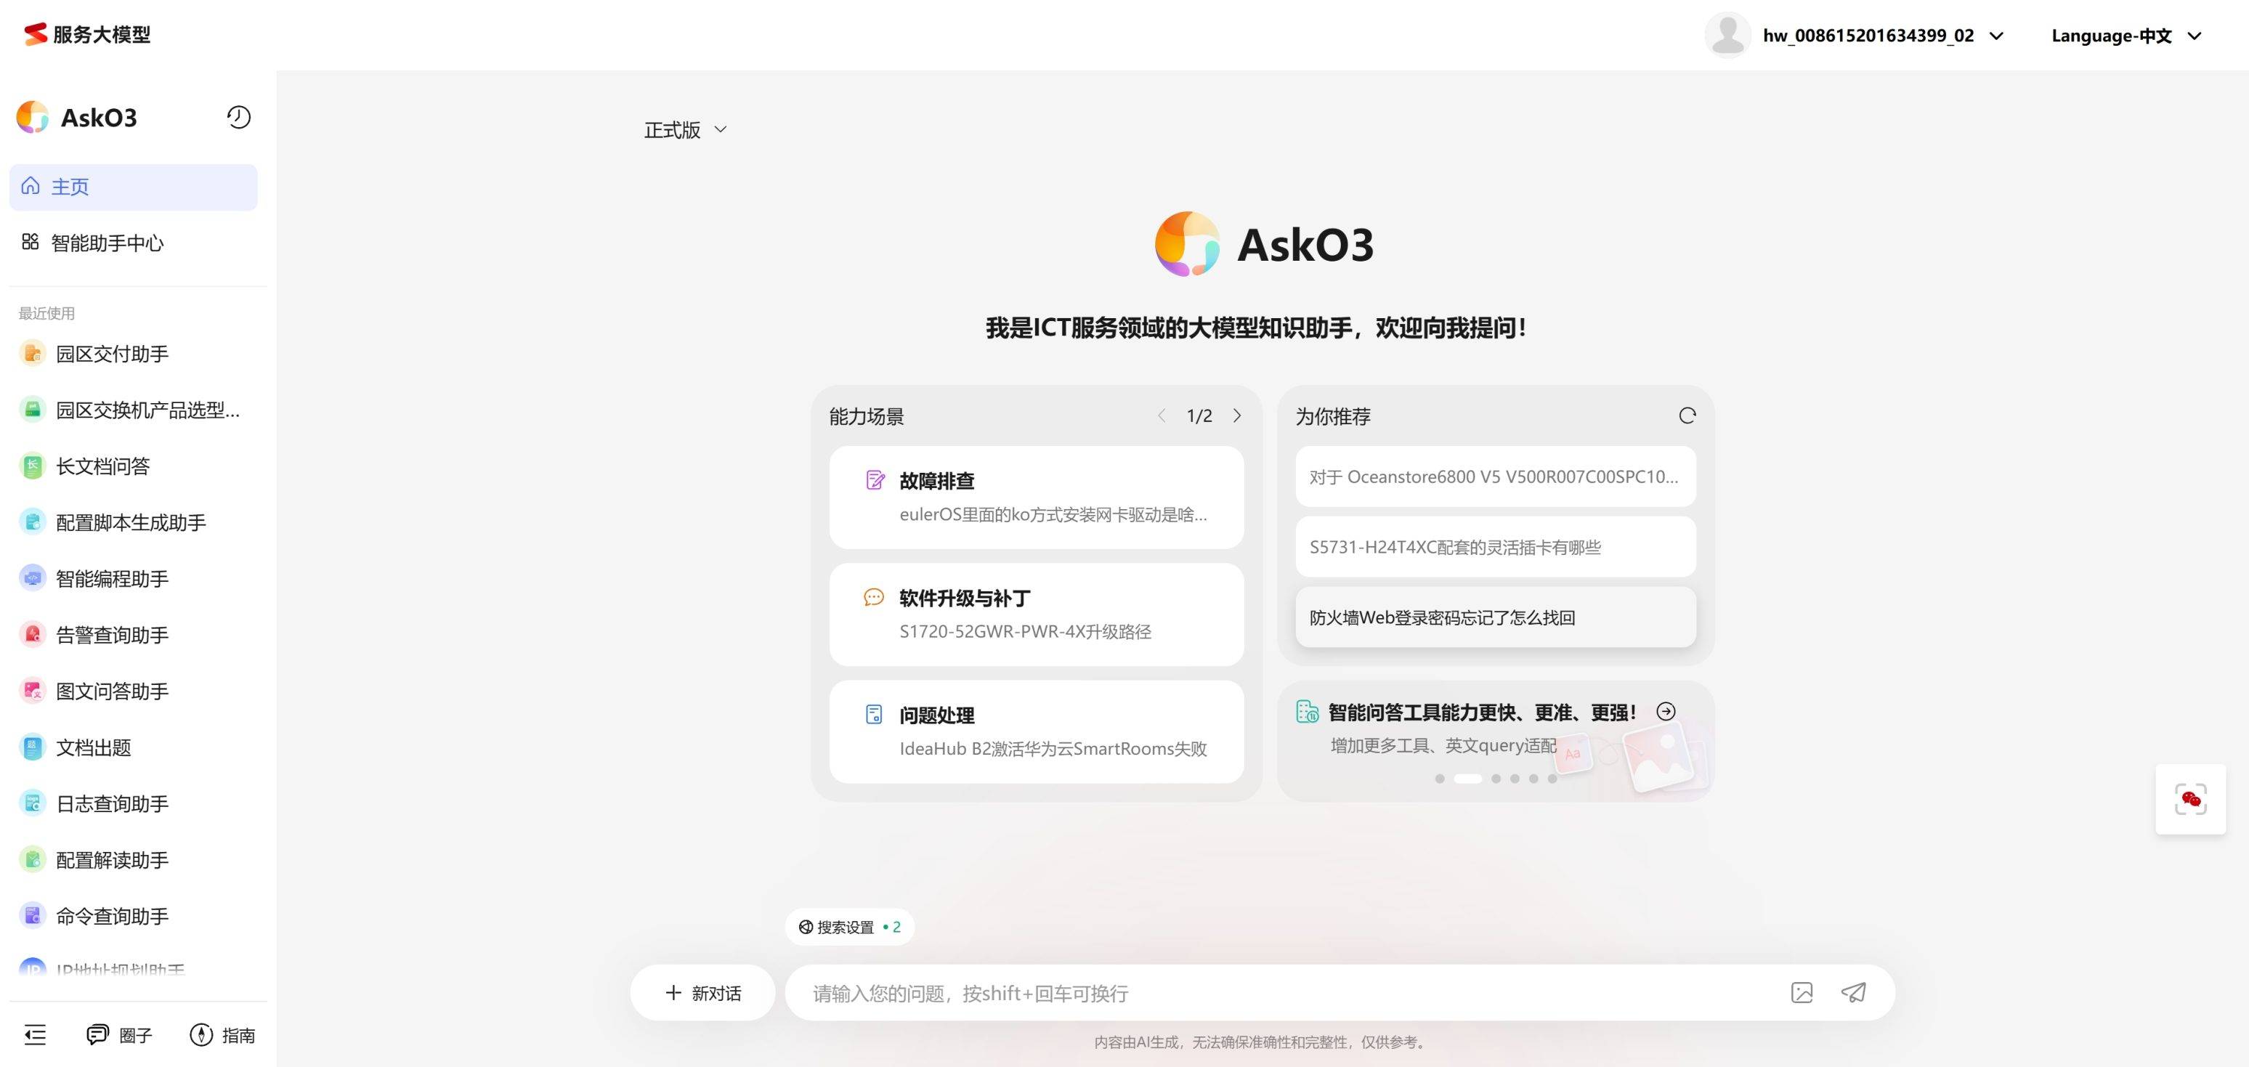The height and width of the screenshot is (1067, 2249).
Task: Open chat history clock icon
Action: (x=238, y=117)
